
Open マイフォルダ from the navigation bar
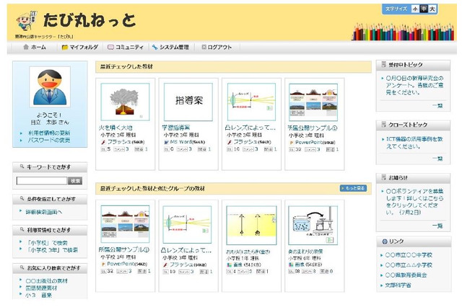(x=80, y=47)
